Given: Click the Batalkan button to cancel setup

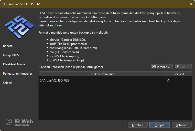Looking at the screenshot, I should point(182,125).
